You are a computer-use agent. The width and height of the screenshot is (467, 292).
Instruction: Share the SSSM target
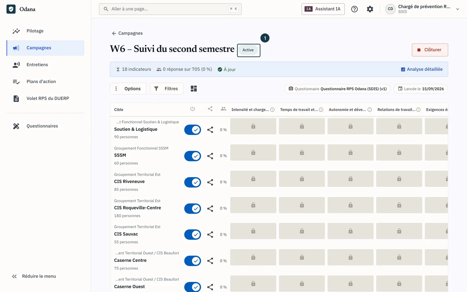tap(210, 156)
